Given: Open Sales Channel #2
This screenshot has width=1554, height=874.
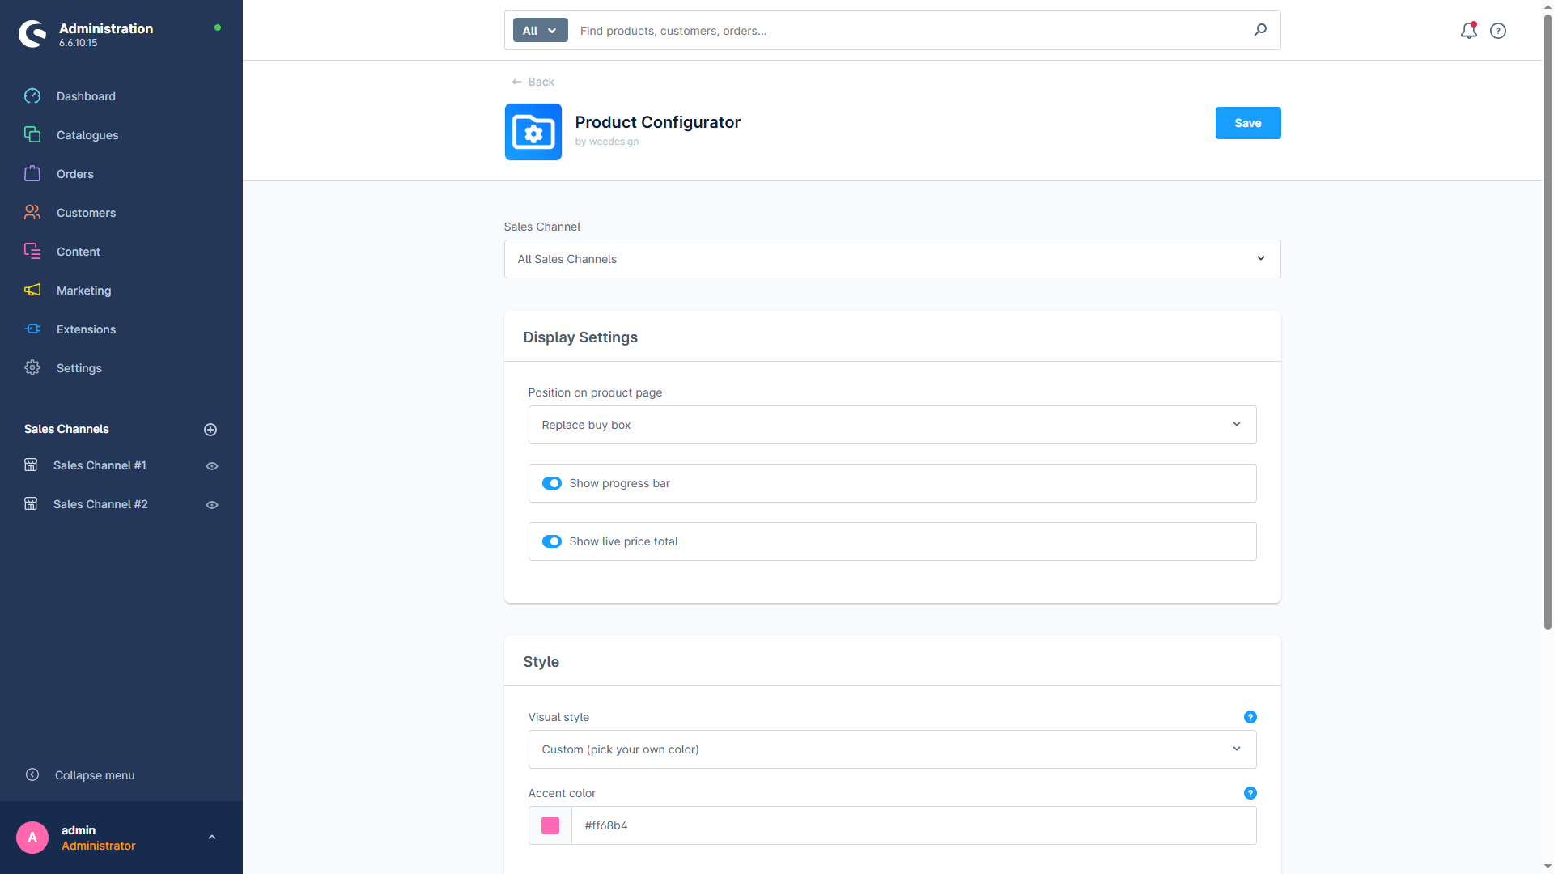Looking at the screenshot, I should click(x=100, y=504).
